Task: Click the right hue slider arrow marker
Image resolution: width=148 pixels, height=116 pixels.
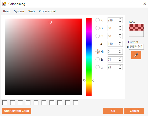Action: 93,80
